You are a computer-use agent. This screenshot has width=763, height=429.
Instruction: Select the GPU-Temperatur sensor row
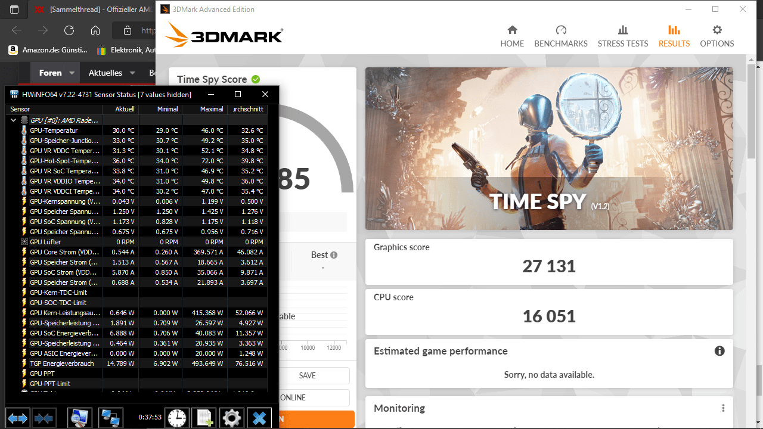[137, 130]
